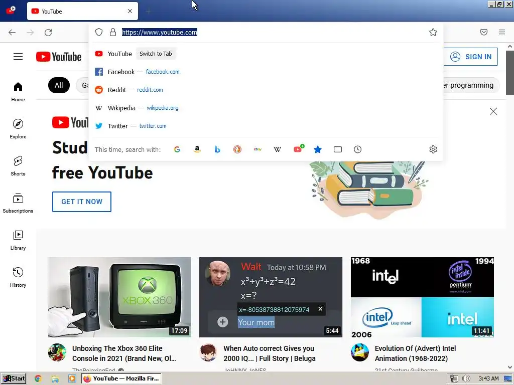
Task: Open the Beluga auto correct video thumbnail
Action: pos(271,297)
